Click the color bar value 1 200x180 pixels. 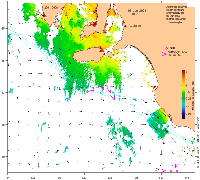186,85
